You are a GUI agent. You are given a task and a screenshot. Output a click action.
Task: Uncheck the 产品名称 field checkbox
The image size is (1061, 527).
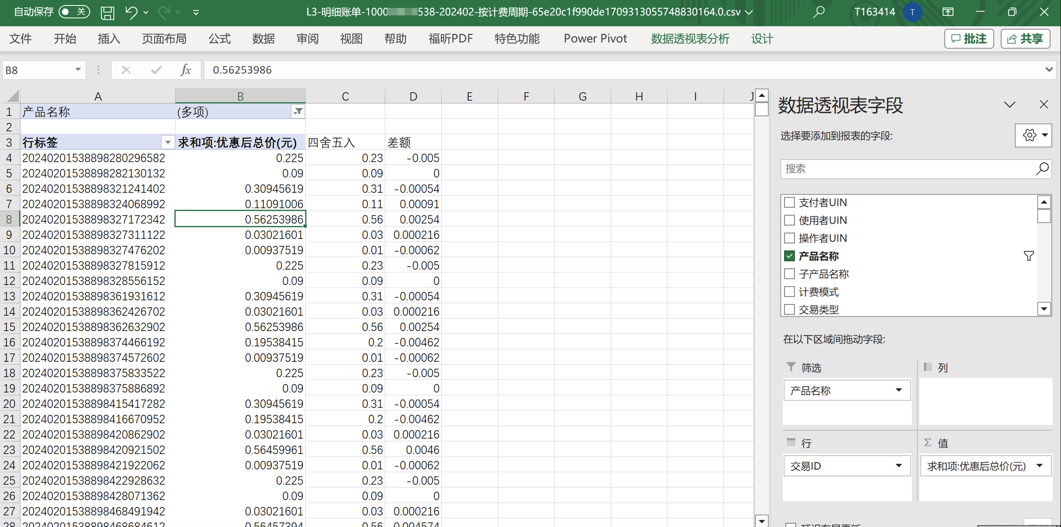(789, 256)
